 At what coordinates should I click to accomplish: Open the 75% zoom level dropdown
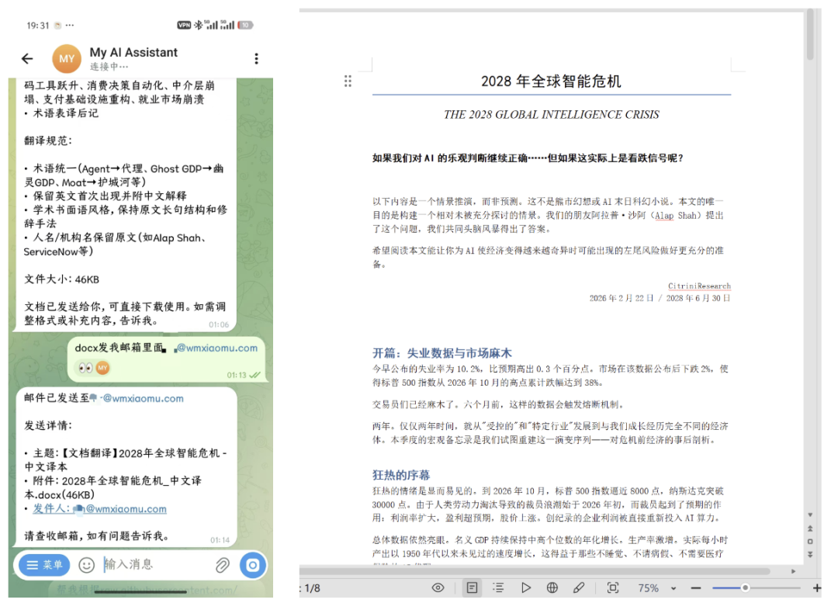(x=674, y=588)
